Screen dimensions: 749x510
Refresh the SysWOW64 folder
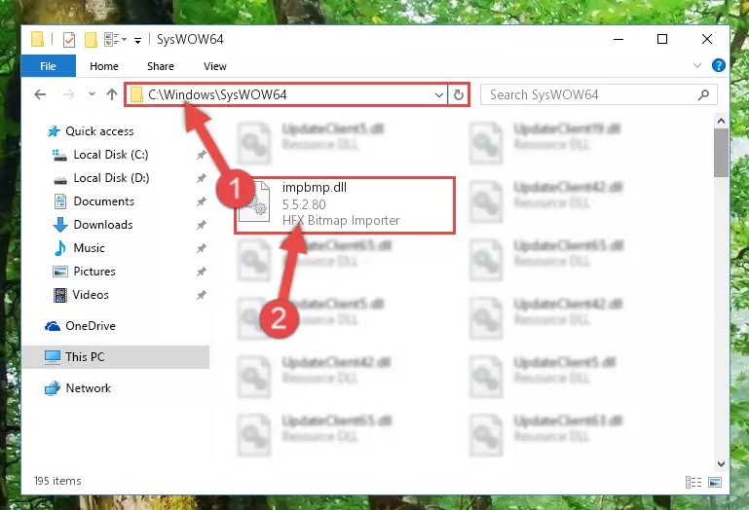[x=459, y=94]
